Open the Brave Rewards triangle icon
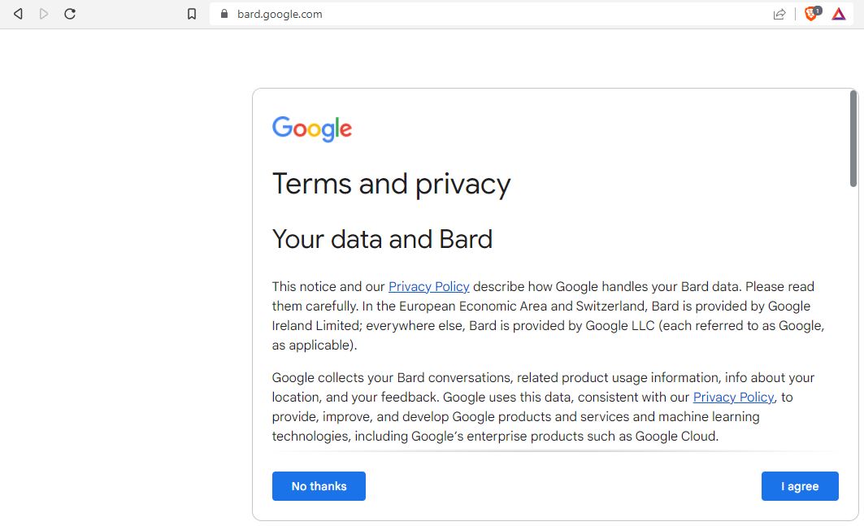The width and height of the screenshot is (864, 526). (x=838, y=14)
